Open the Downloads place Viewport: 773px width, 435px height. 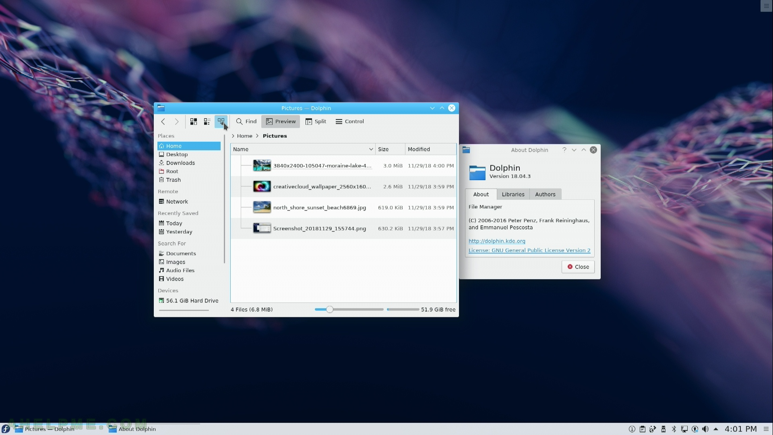click(x=189, y=163)
